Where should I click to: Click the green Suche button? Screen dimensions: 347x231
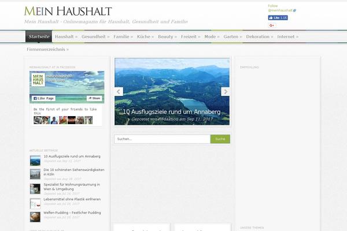[x=220, y=139]
